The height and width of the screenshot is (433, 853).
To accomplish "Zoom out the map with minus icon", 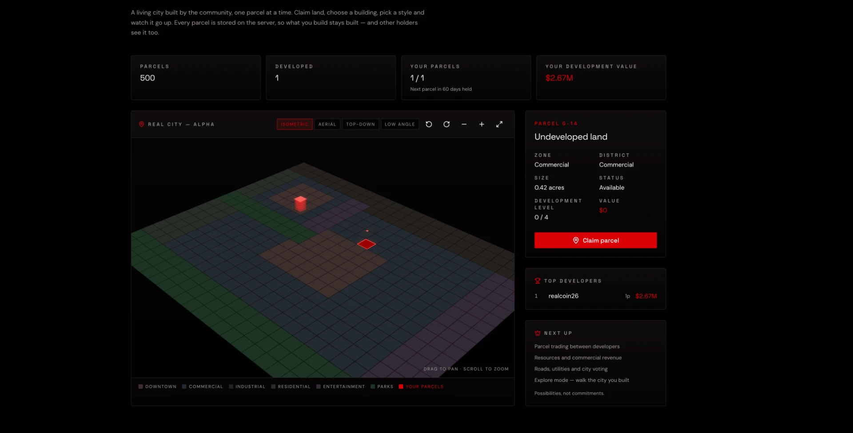I will pos(464,124).
